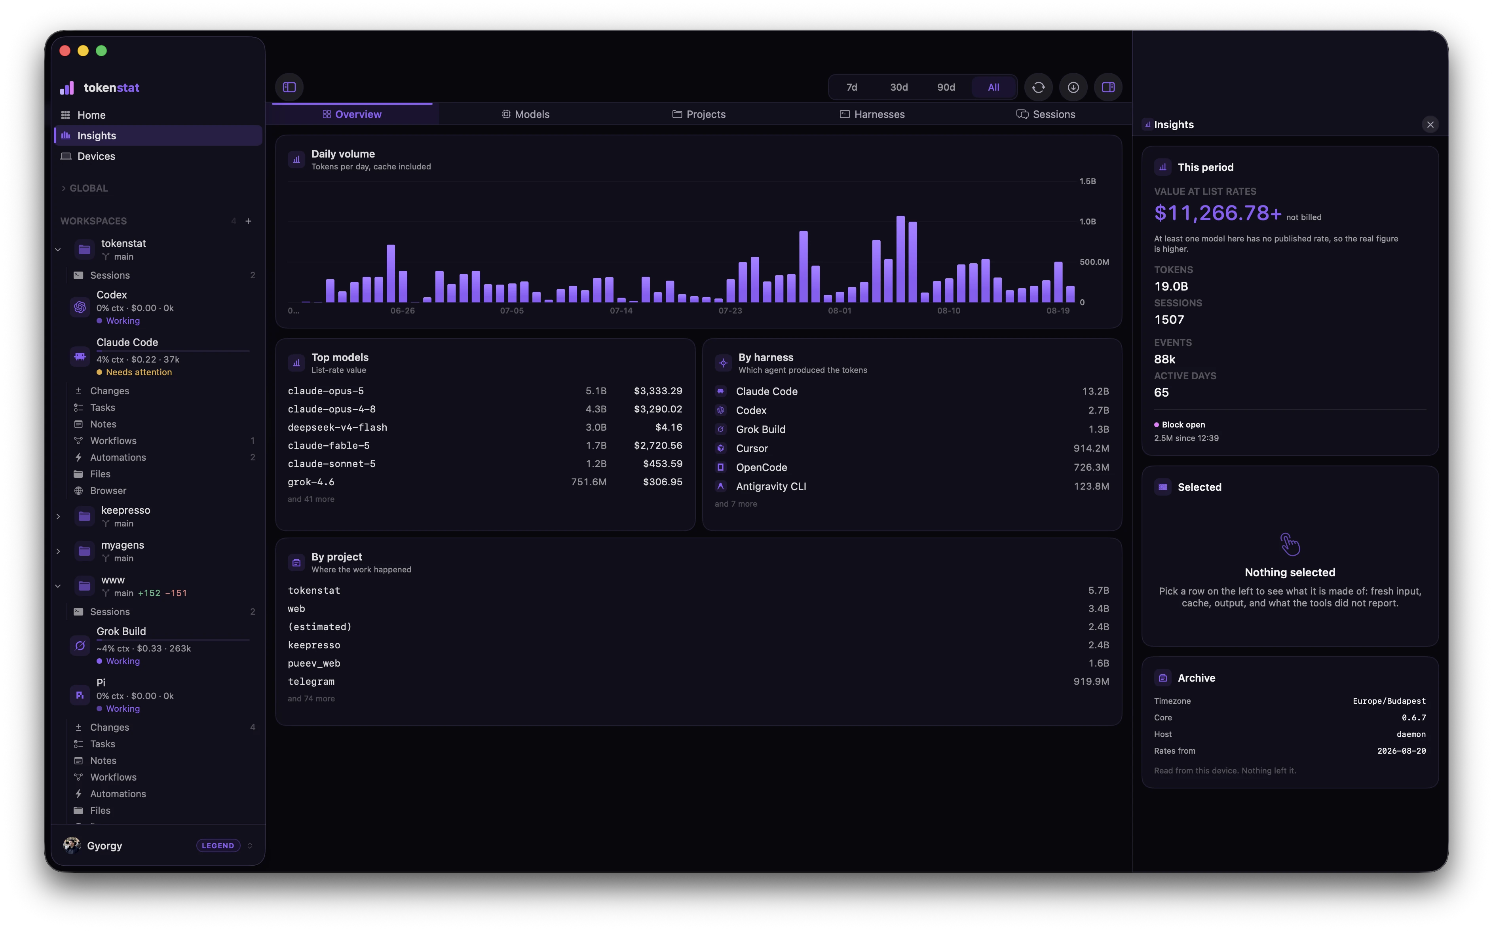Click the download export icon

click(x=1073, y=87)
